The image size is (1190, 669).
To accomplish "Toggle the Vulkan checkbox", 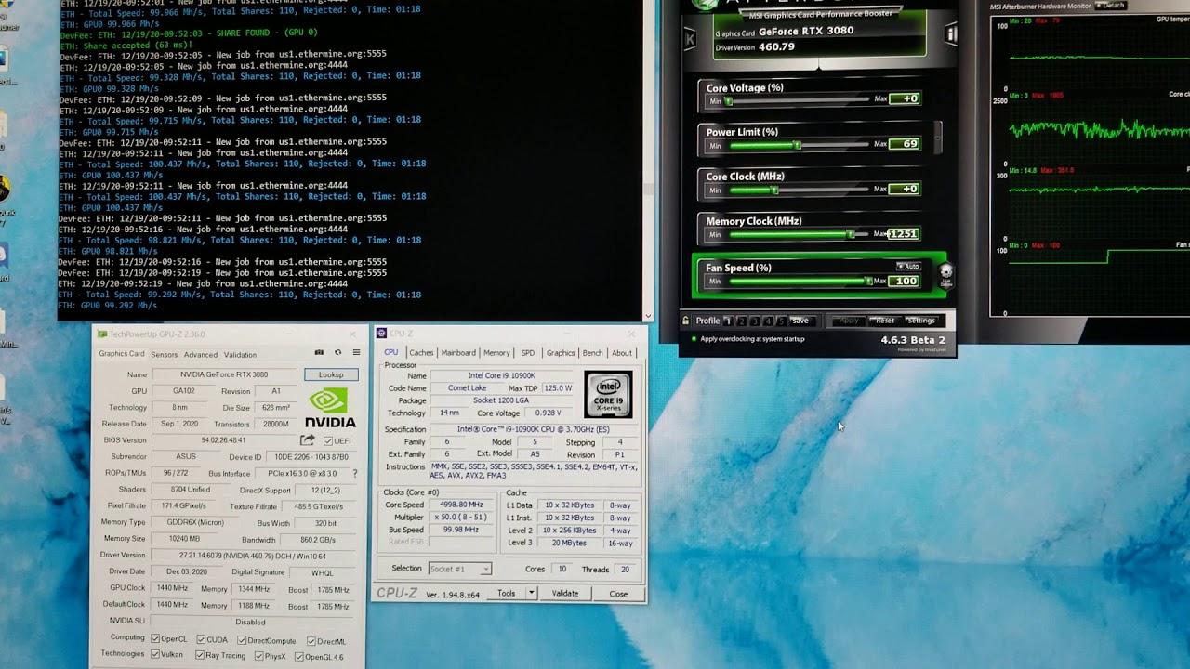I will point(156,655).
